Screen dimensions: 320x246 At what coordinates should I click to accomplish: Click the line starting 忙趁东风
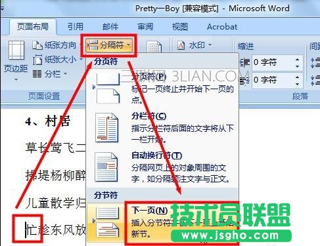[55, 230]
